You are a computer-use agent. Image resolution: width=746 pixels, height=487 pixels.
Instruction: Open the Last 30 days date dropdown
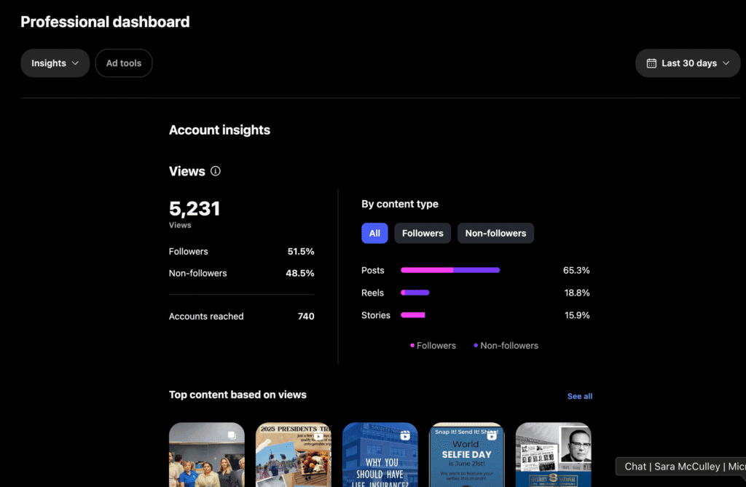point(688,63)
